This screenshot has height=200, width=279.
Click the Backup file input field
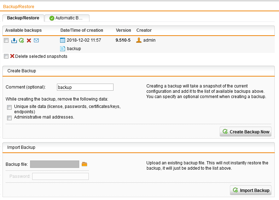[x=54, y=164]
